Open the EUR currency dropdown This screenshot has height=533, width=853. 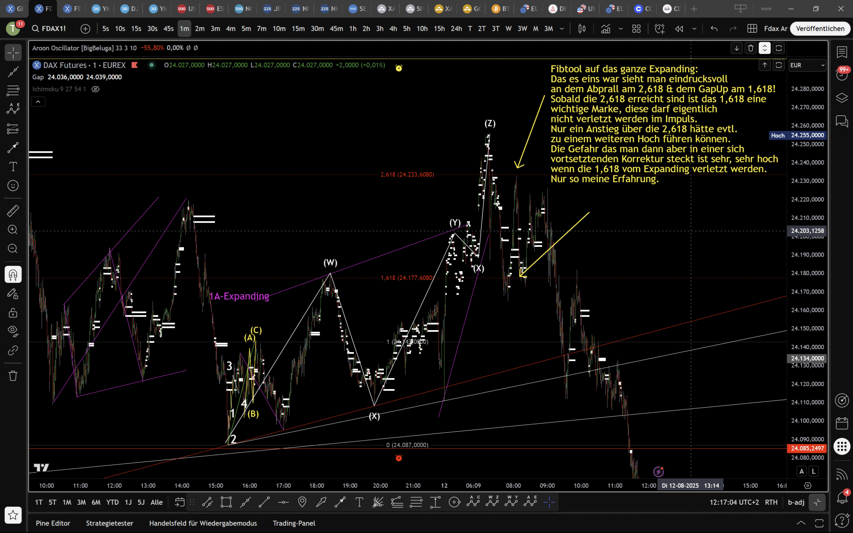[807, 65]
